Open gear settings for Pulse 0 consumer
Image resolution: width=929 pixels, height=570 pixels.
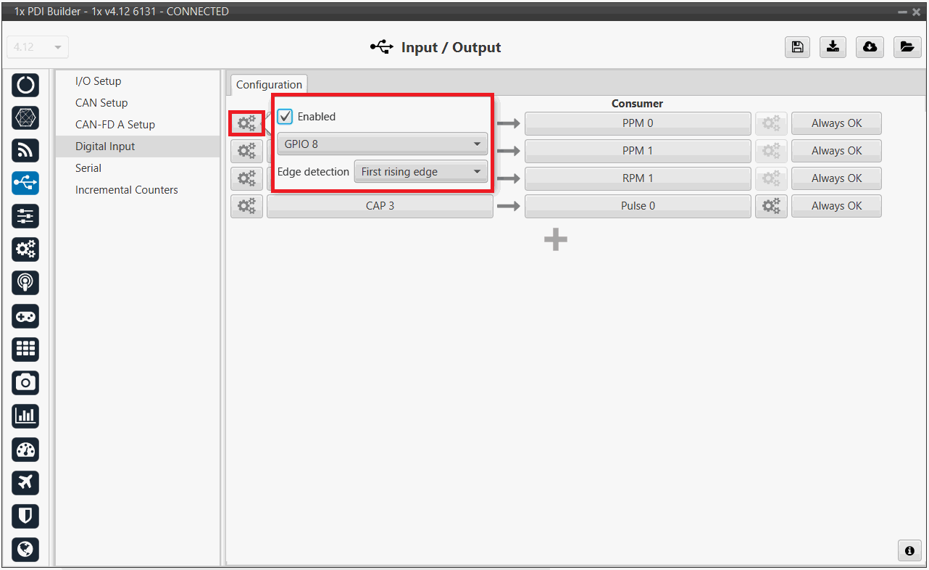click(x=771, y=206)
